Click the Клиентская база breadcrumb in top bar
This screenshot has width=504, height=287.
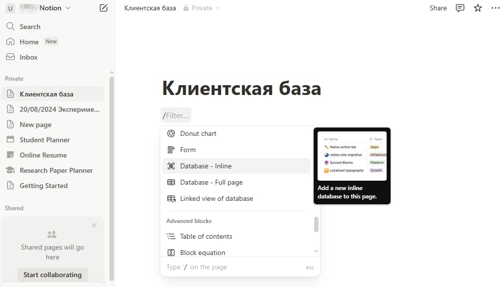coord(150,8)
